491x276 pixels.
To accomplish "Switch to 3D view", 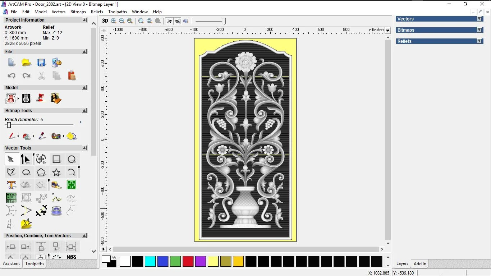I will (x=105, y=21).
